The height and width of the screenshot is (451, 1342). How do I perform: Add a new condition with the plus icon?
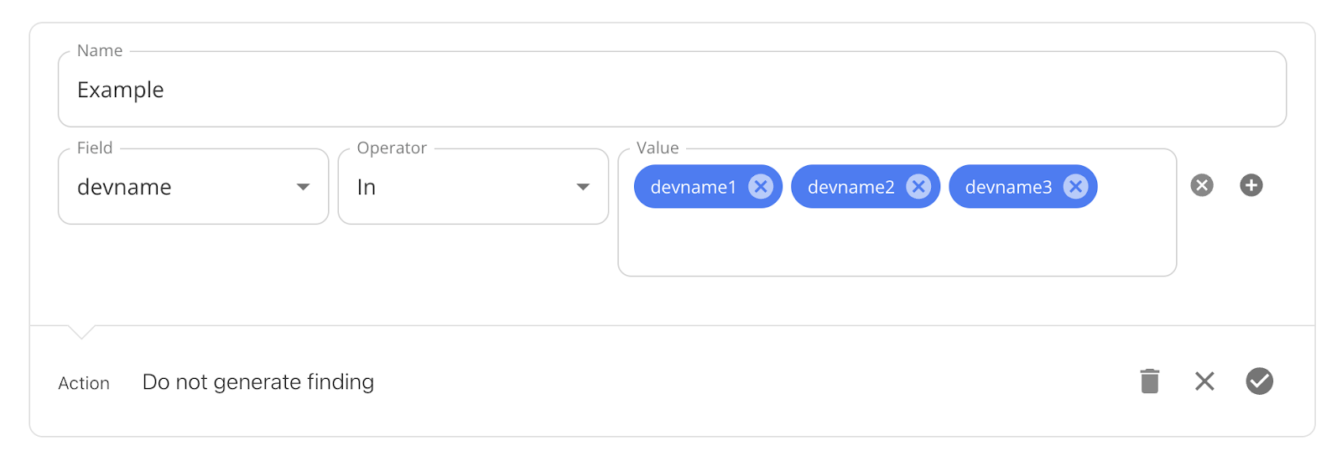pyautogui.click(x=1251, y=185)
